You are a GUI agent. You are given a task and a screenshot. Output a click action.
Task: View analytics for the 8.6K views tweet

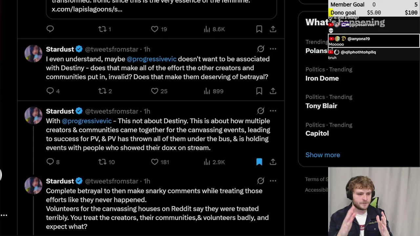207,29
